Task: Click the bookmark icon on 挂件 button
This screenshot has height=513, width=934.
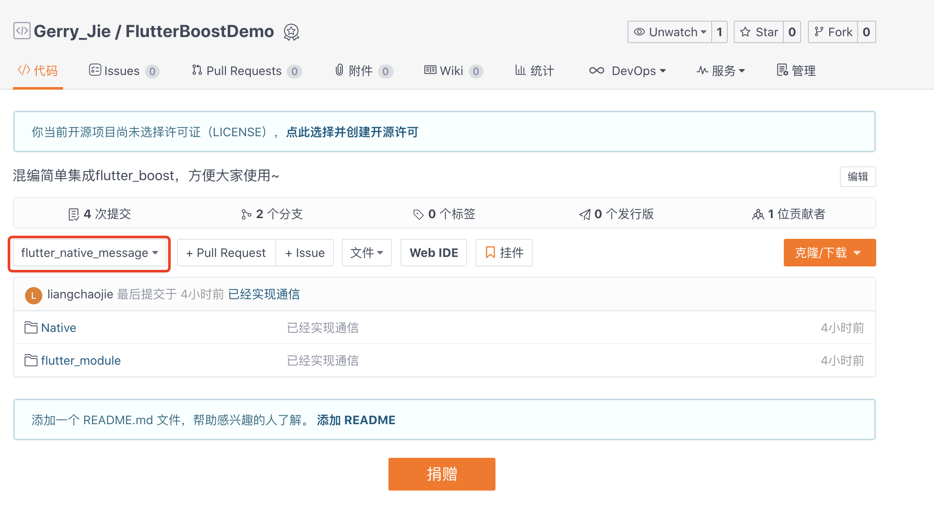Action: (490, 253)
